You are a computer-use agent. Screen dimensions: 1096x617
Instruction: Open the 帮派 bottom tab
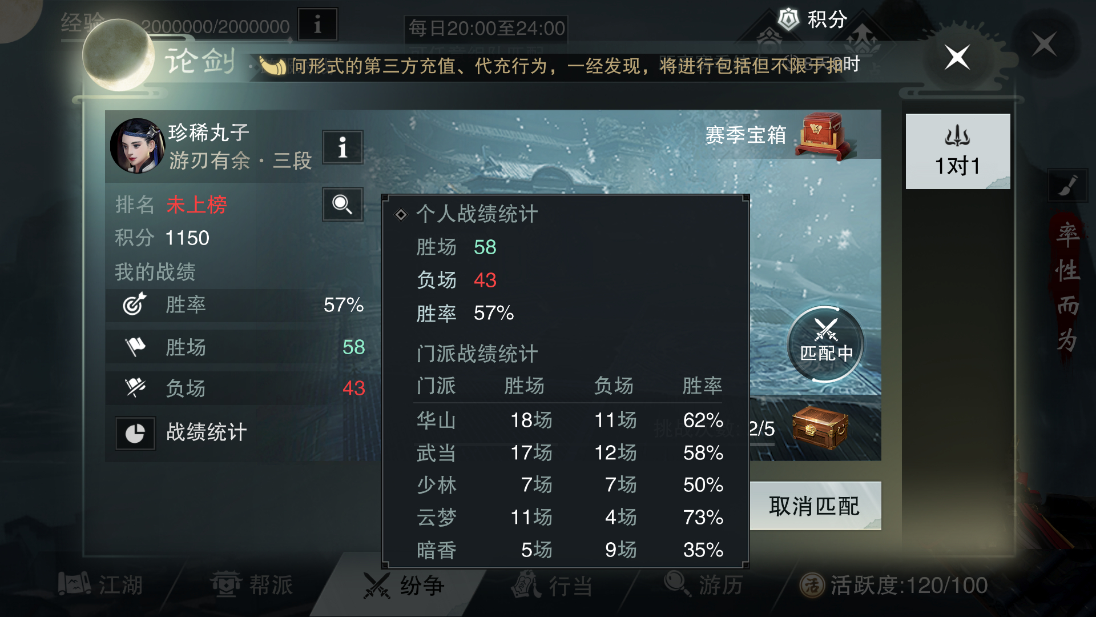pyautogui.click(x=251, y=584)
